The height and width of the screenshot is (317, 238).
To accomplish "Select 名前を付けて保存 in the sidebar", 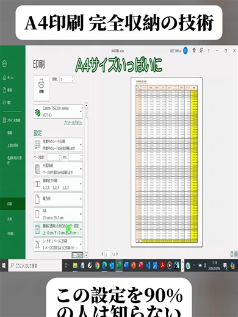I will click(x=14, y=160).
